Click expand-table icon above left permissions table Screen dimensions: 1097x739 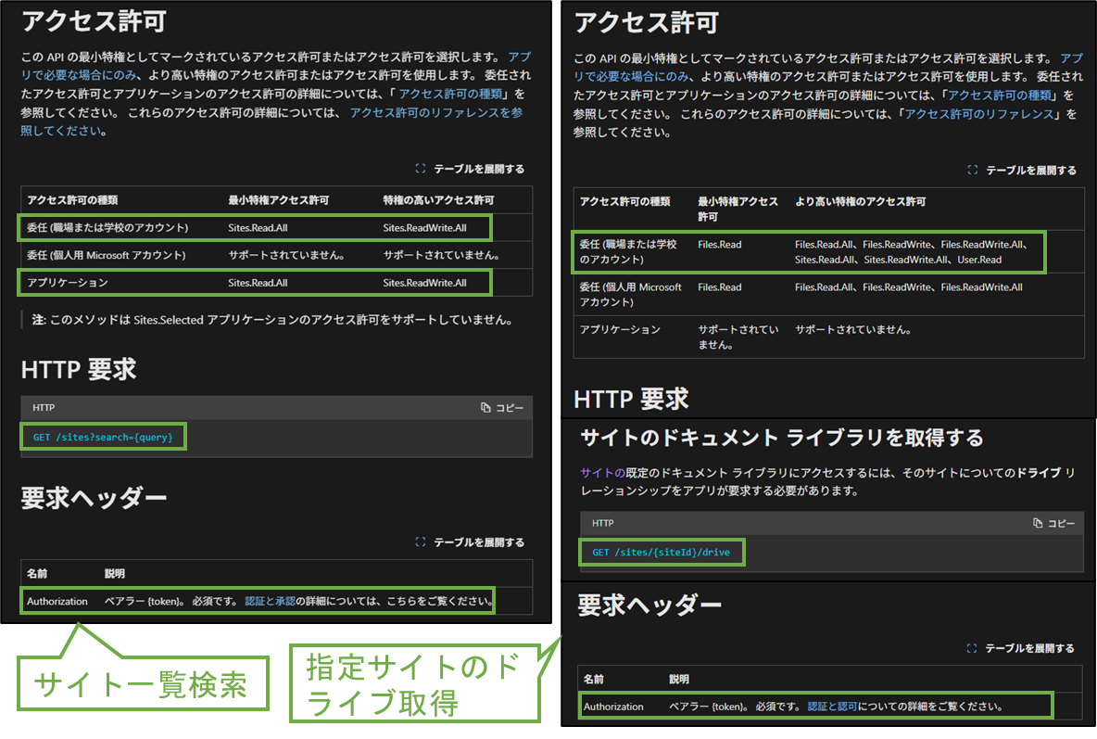[421, 169]
